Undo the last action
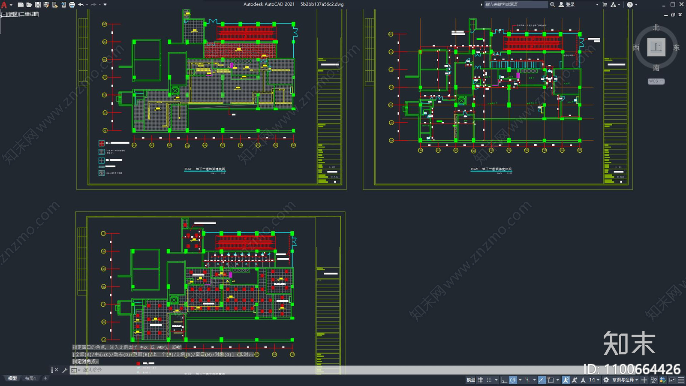The width and height of the screenshot is (686, 386). pyautogui.click(x=81, y=5)
